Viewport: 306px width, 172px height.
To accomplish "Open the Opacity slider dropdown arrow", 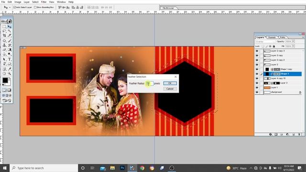I will tap(293, 42).
